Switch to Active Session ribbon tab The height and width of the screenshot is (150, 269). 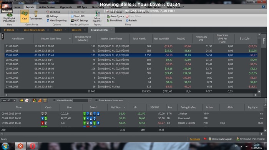pyautogui.click(x=47, y=7)
